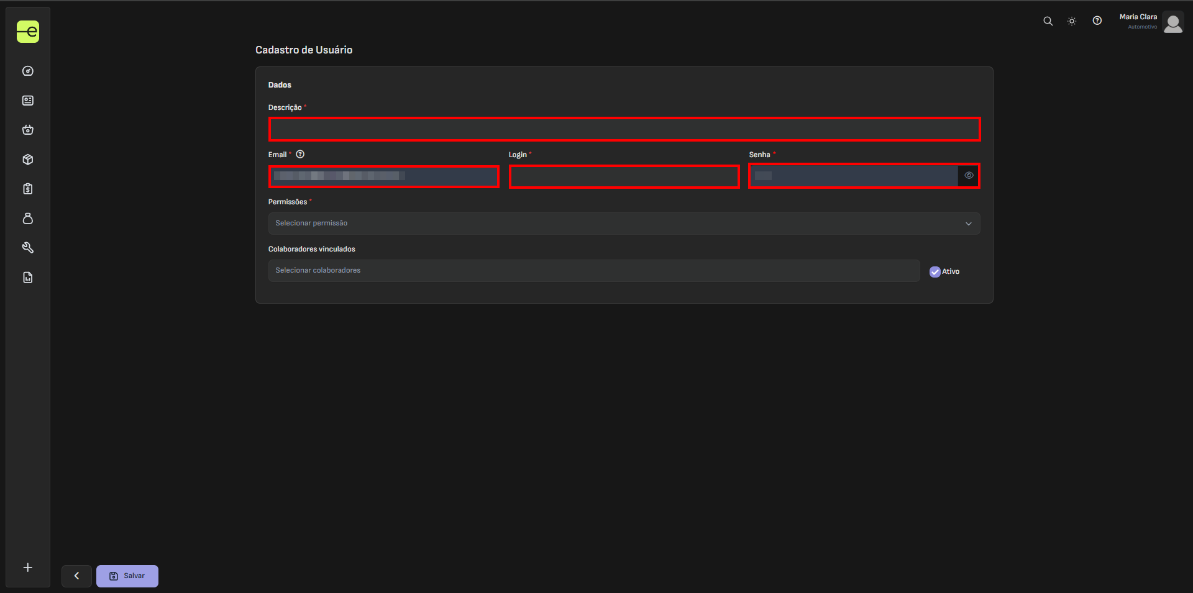Viewport: 1193px width, 593px height.
Task: Click the search magnifier in top bar
Action: click(x=1048, y=21)
